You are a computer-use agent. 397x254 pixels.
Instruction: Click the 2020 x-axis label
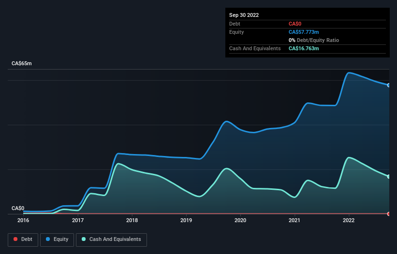[240, 220]
